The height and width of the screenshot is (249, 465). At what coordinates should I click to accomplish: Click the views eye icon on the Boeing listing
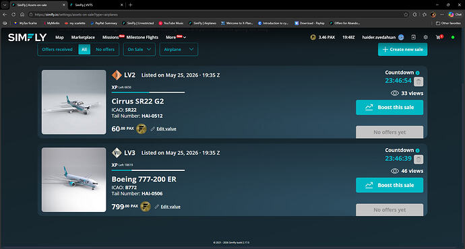[x=395, y=171]
